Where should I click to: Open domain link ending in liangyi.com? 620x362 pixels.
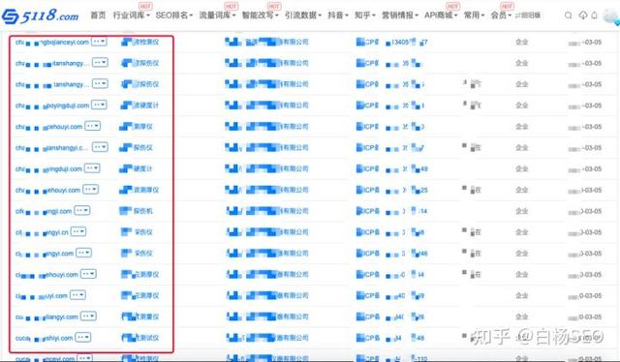pyautogui.click(x=46, y=317)
